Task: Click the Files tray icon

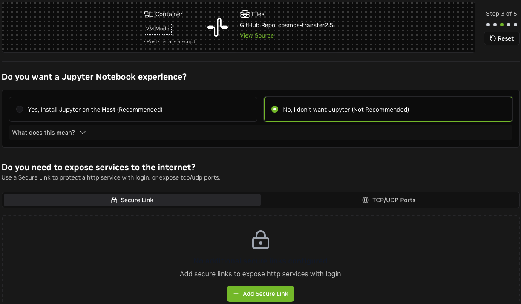Action: [245, 14]
